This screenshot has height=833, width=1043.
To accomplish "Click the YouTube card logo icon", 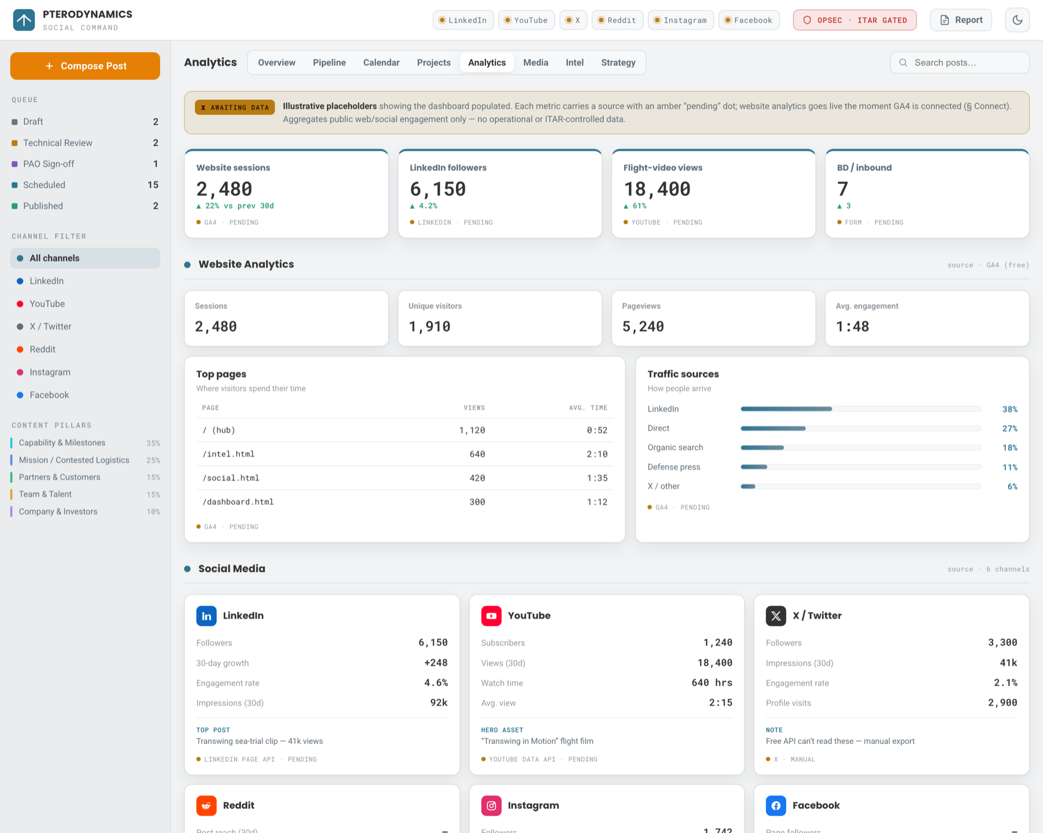I will pos(491,616).
